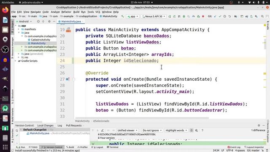Click the class gutter icon on line 19

coord(68,30)
